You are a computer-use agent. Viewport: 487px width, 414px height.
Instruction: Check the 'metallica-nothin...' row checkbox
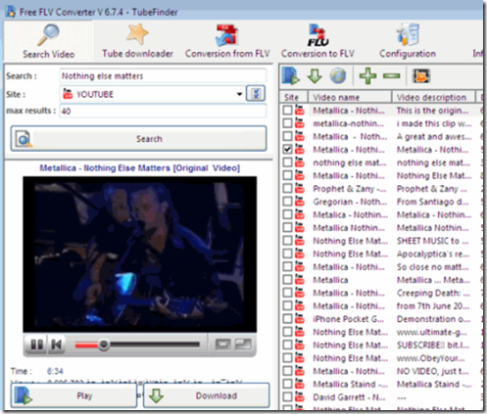point(287,123)
